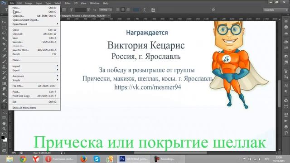Viewport: 290px width, 163px height.
Task: Open the Filter menu
Action: point(68,3)
